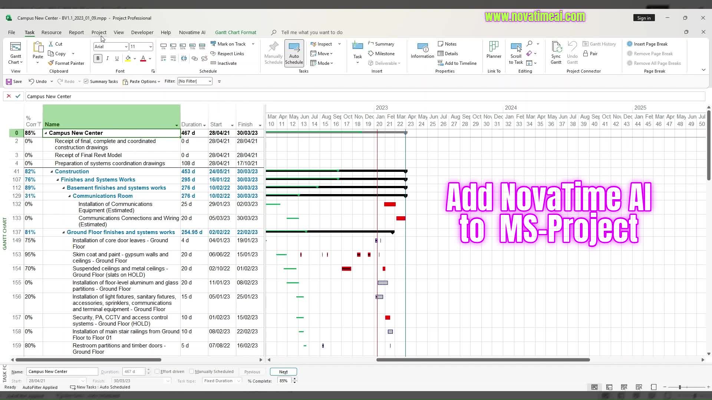This screenshot has width=712, height=400.
Task: Increase the % Complete value
Action: 294,379
